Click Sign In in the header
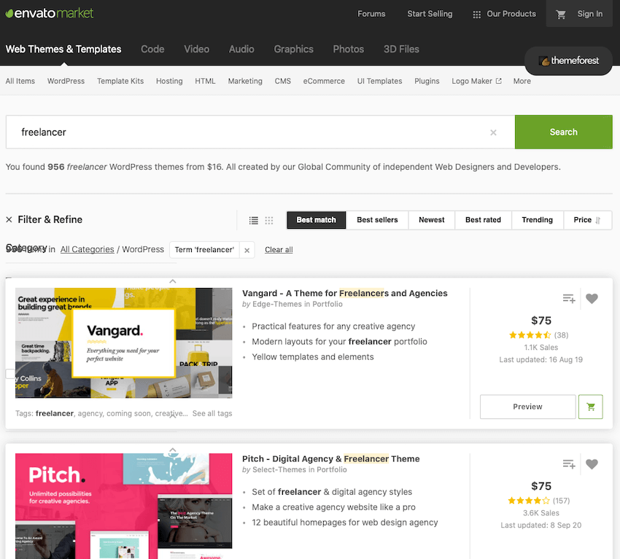This screenshot has width=620, height=559. click(x=589, y=15)
